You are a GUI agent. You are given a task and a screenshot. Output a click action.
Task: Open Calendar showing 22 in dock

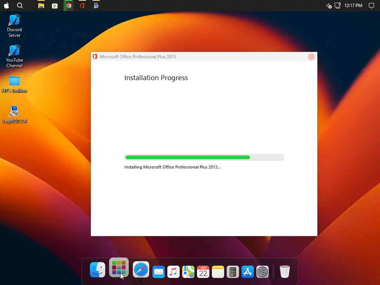click(x=203, y=272)
